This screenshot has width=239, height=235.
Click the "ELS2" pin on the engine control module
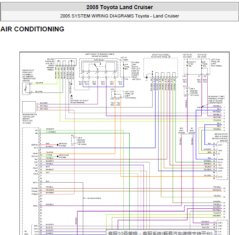(x=220, y=177)
